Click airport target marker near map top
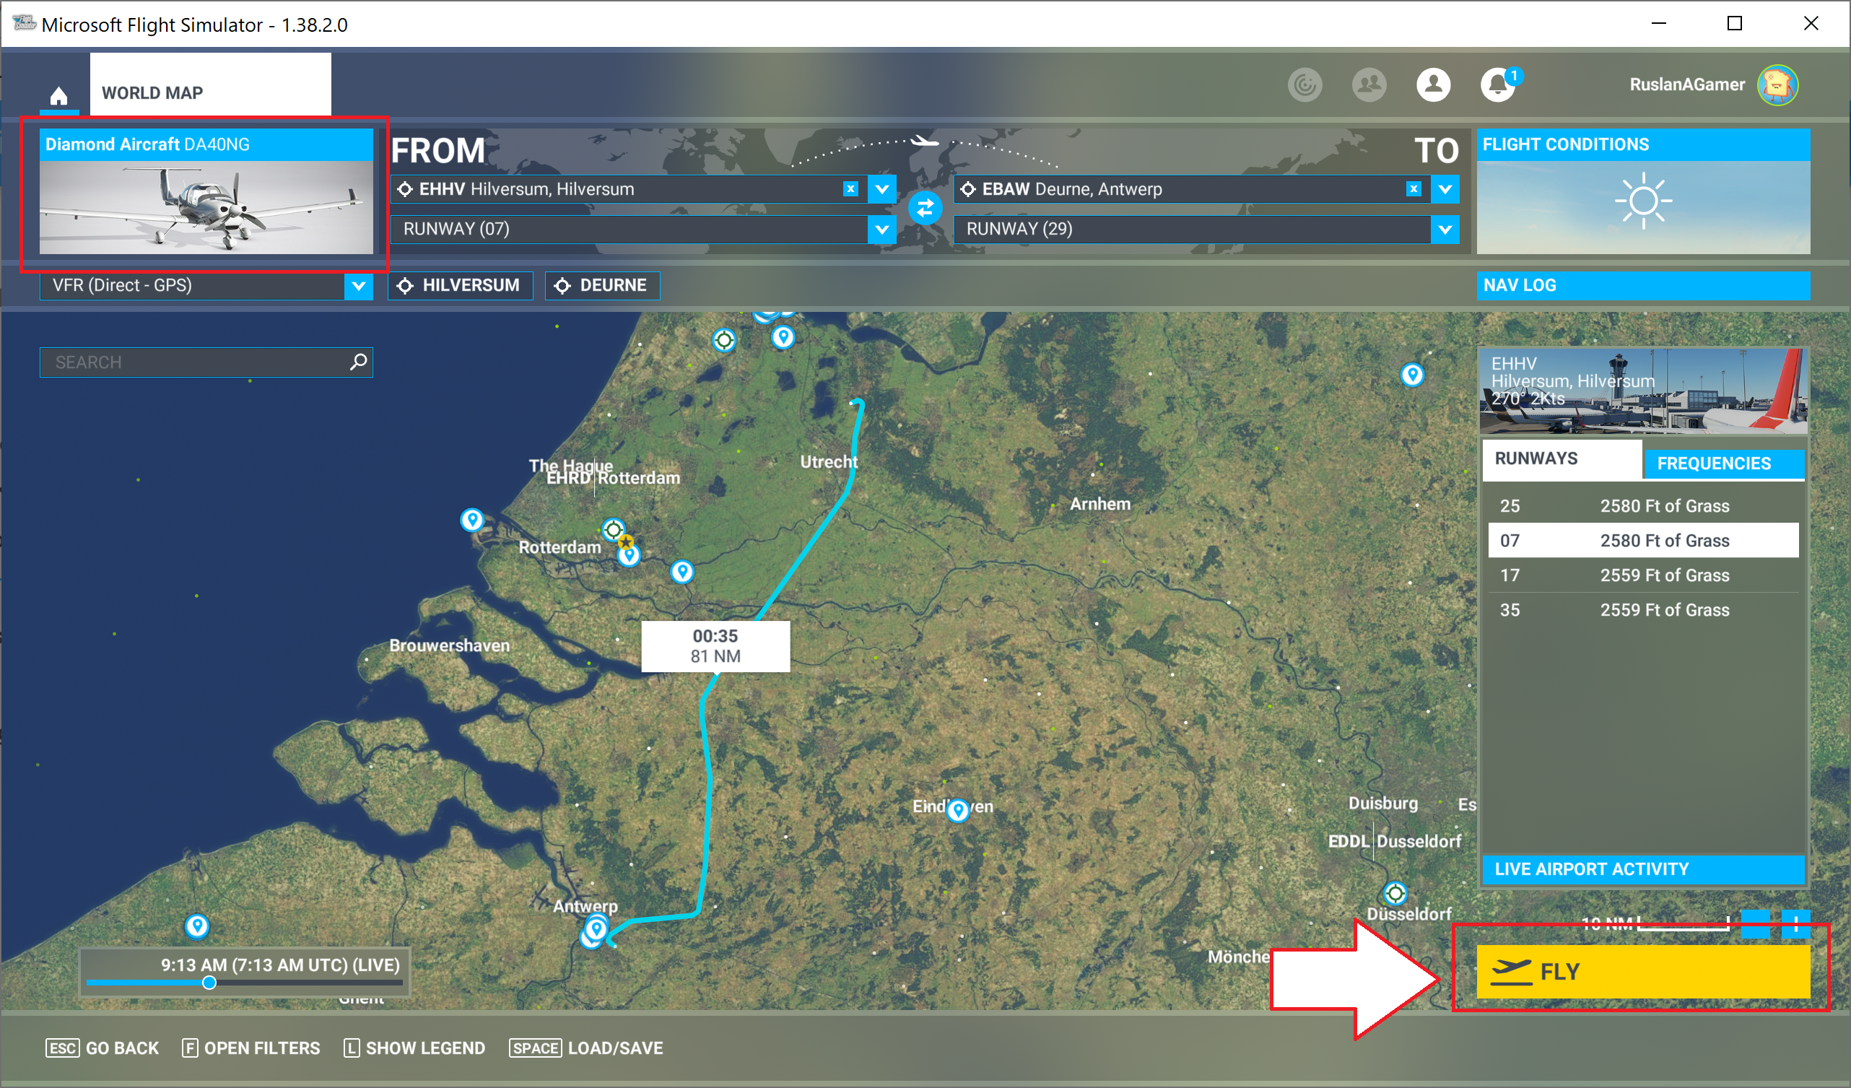 pyautogui.click(x=724, y=339)
